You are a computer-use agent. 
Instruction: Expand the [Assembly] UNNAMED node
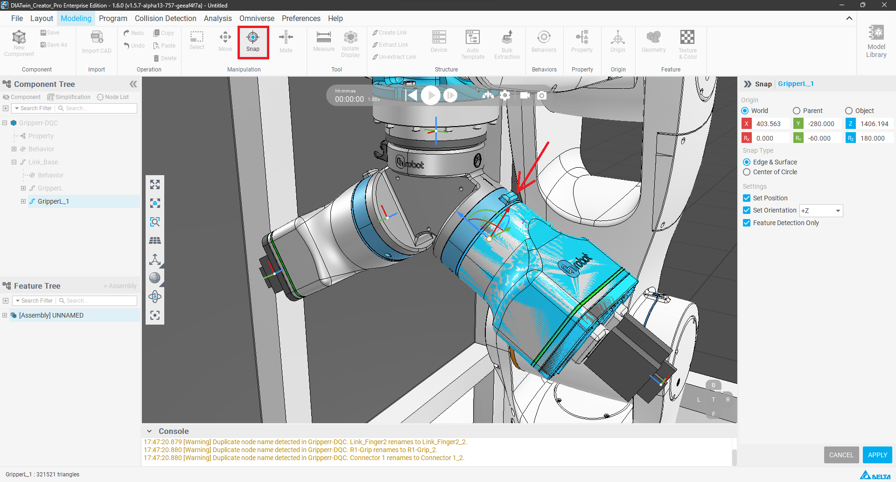coord(5,315)
